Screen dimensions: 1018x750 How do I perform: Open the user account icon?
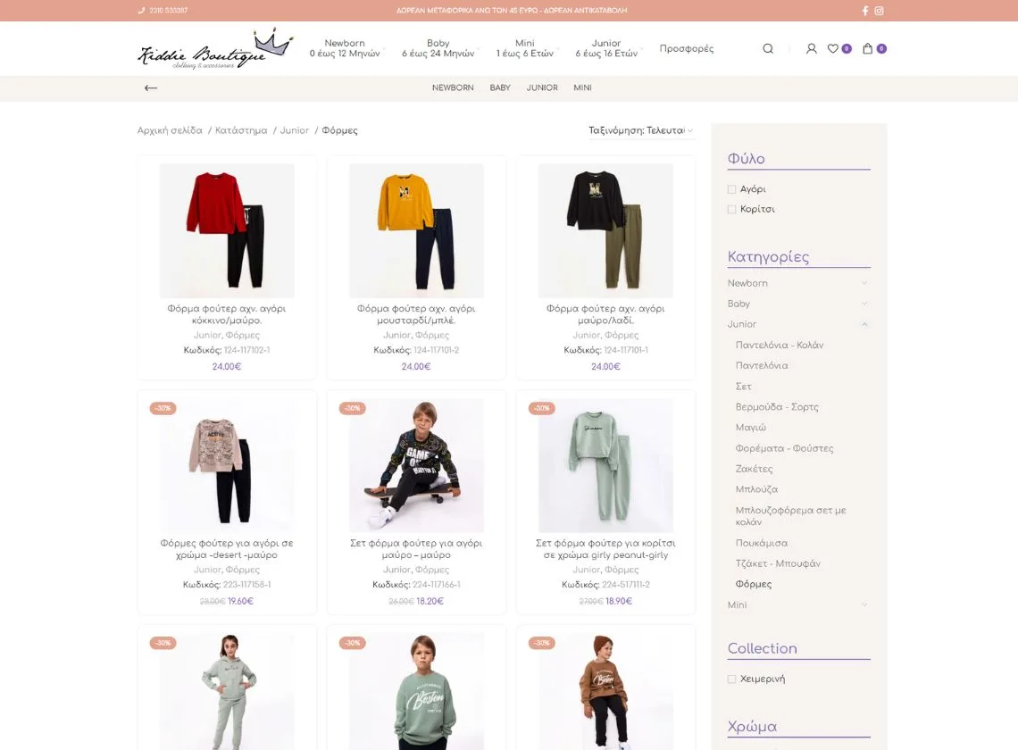(x=812, y=49)
